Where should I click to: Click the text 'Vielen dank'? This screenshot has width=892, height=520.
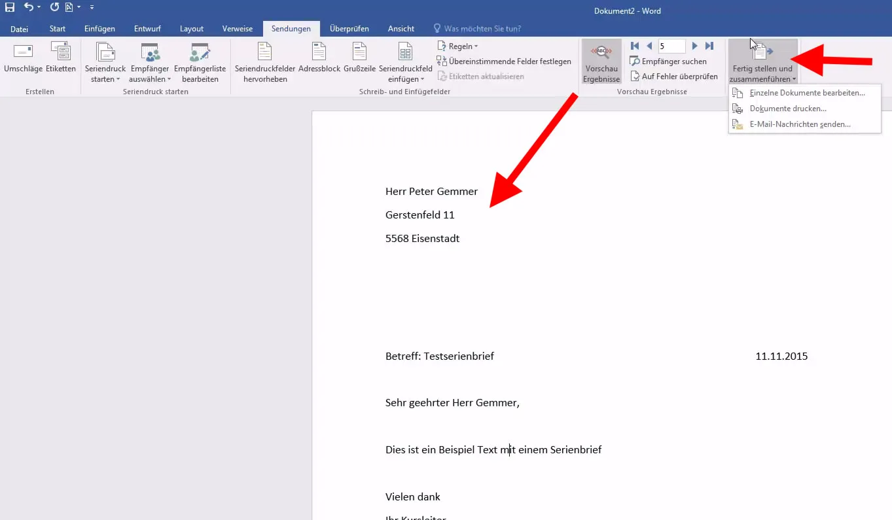pos(413,497)
